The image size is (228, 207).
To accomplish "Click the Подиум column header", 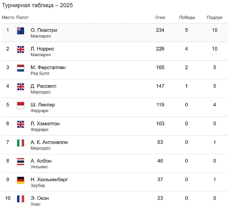I will point(215,17).
